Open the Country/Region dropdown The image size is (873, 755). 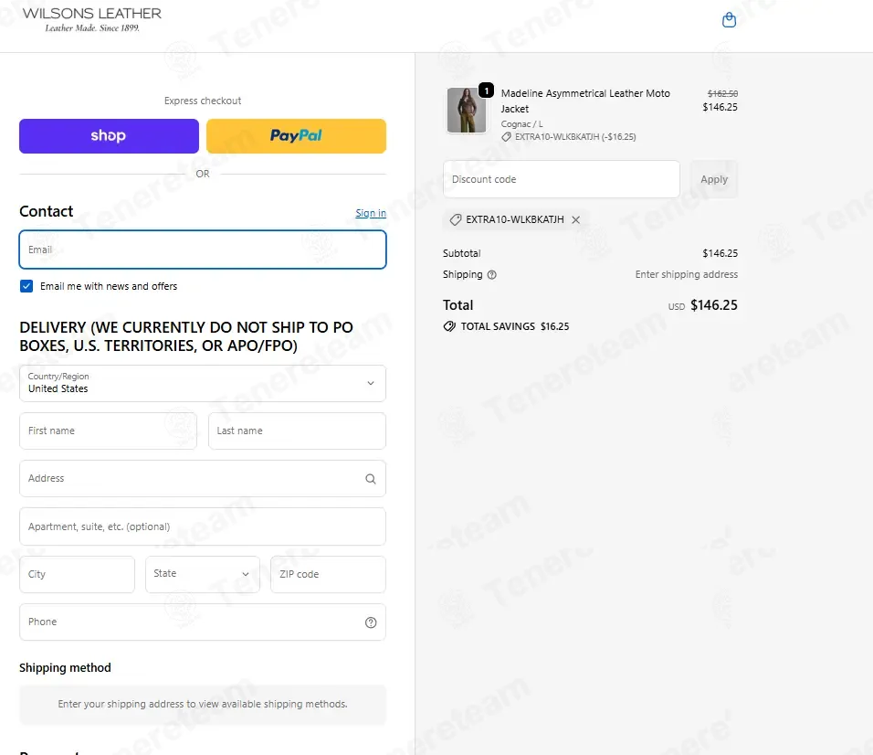203,383
